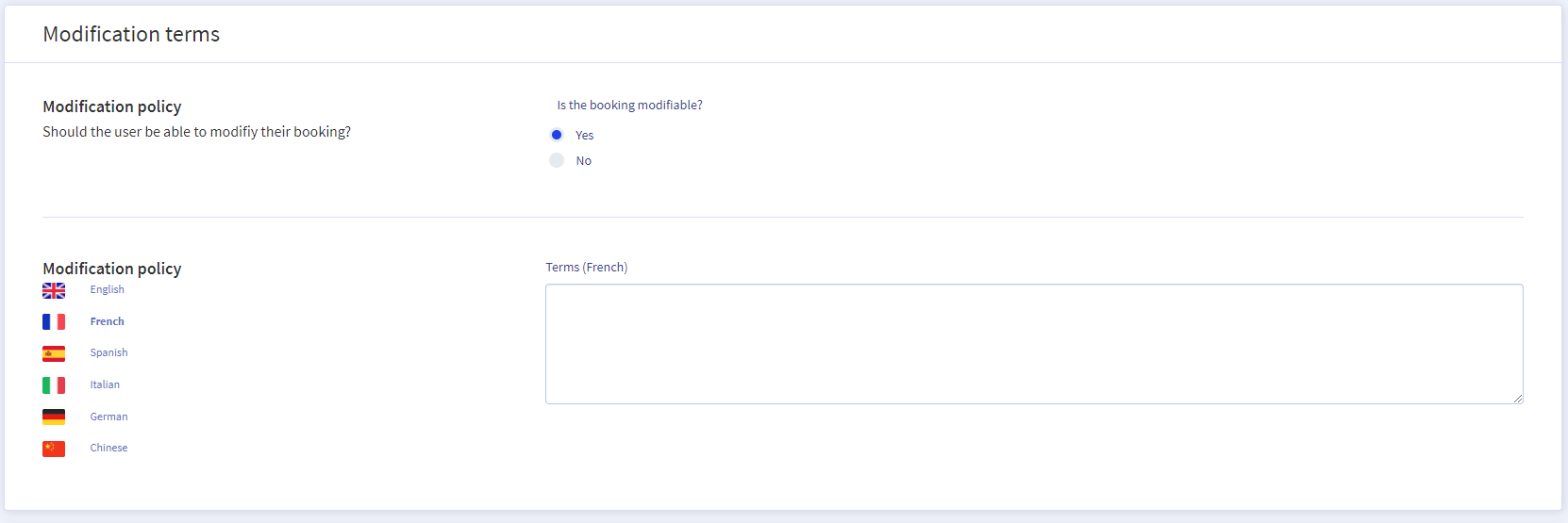Click the 'Terms (French)' label

(587, 267)
